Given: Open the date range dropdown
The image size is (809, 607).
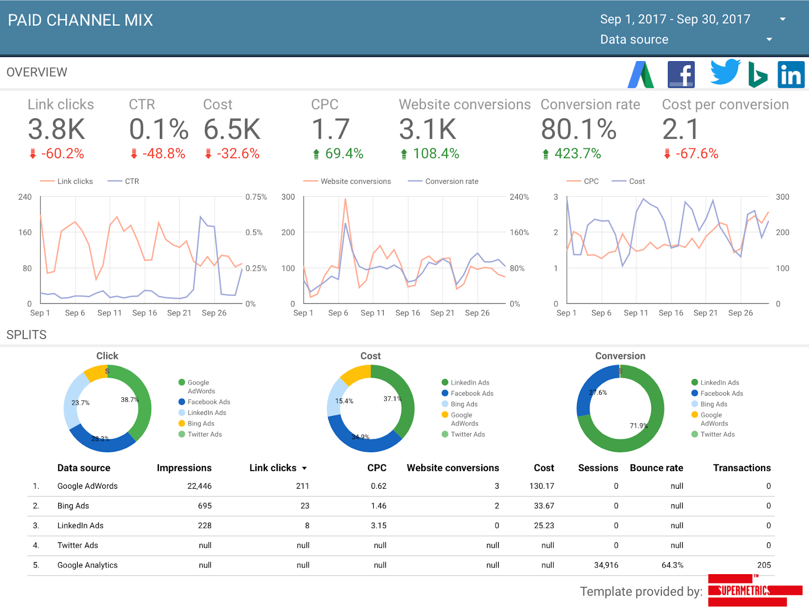Looking at the screenshot, I should [x=783, y=19].
